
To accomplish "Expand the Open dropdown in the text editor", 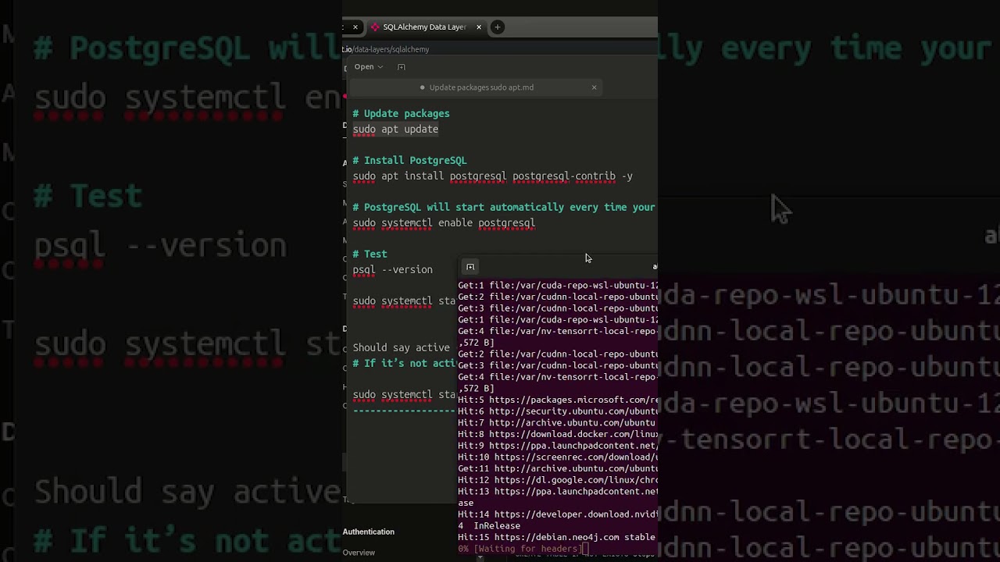I will (368, 66).
